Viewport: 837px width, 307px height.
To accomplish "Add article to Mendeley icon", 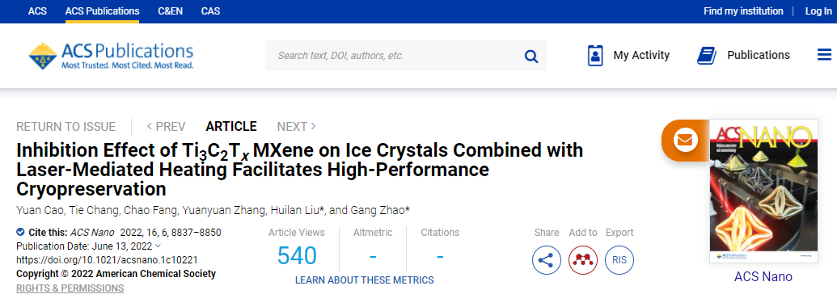I will tap(583, 260).
